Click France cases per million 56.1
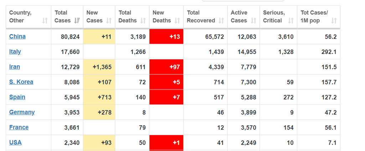Screen dimensions: 365x151 coord(330,128)
